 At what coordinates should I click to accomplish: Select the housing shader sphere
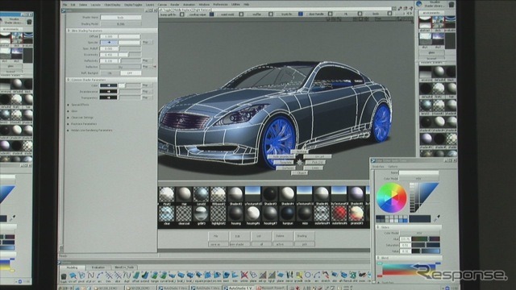(x=235, y=214)
